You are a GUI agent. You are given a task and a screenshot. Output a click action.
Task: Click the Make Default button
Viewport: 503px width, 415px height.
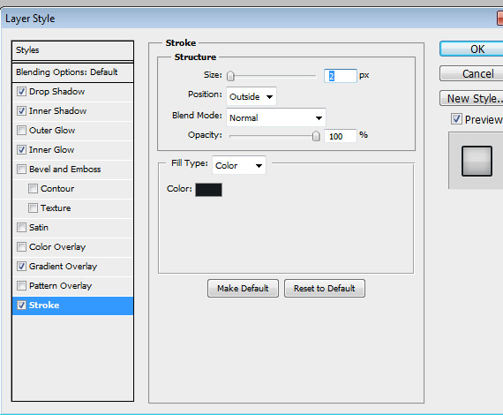(243, 288)
